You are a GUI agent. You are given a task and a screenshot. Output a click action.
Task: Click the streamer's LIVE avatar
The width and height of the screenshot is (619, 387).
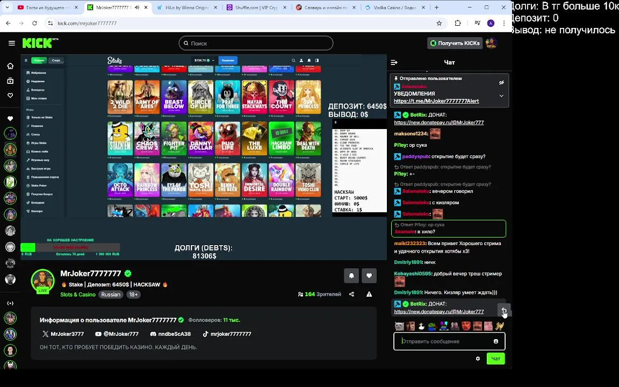click(x=42, y=281)
